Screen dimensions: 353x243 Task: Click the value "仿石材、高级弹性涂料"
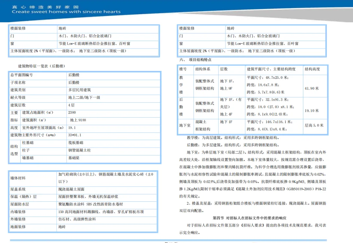(77, 219)
